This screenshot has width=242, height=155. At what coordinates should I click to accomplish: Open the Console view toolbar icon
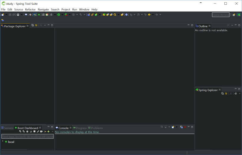click(26, 15)
